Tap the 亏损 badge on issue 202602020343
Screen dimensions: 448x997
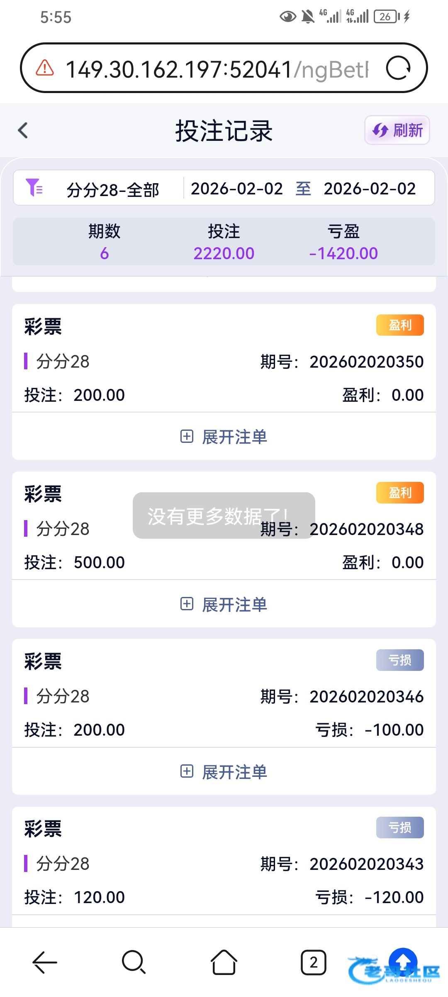(400, 828)
